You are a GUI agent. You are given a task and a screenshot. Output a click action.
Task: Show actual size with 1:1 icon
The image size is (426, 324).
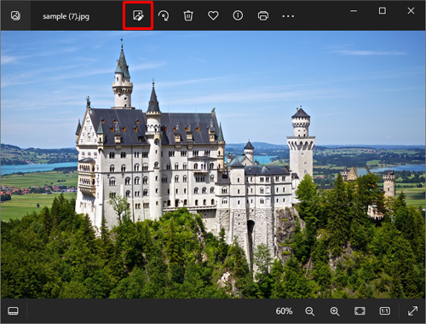tap(384, 311)
